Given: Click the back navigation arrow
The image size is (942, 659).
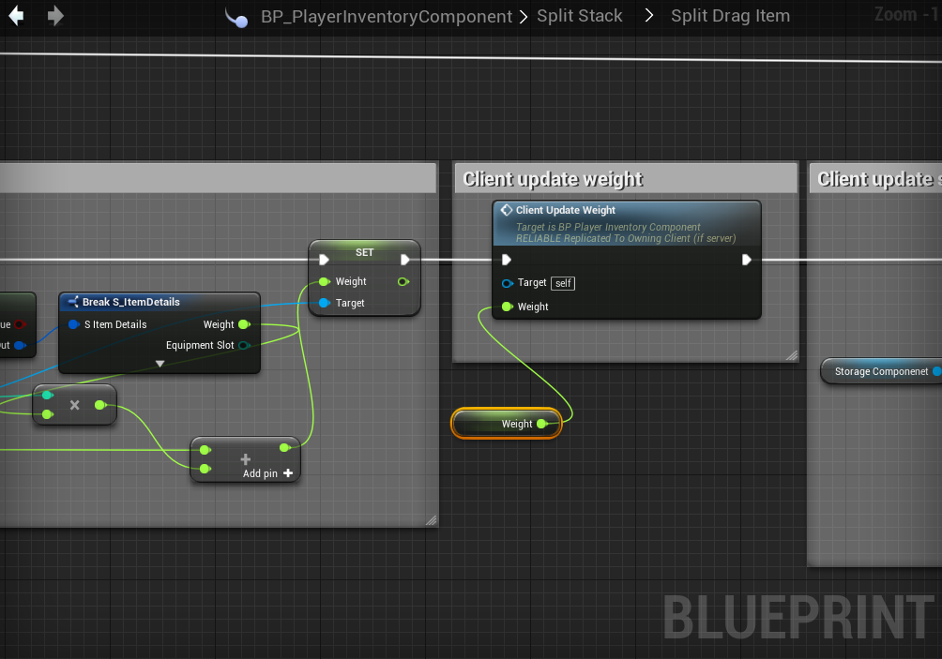Looking at the screenshot, I should coord(16,16).
